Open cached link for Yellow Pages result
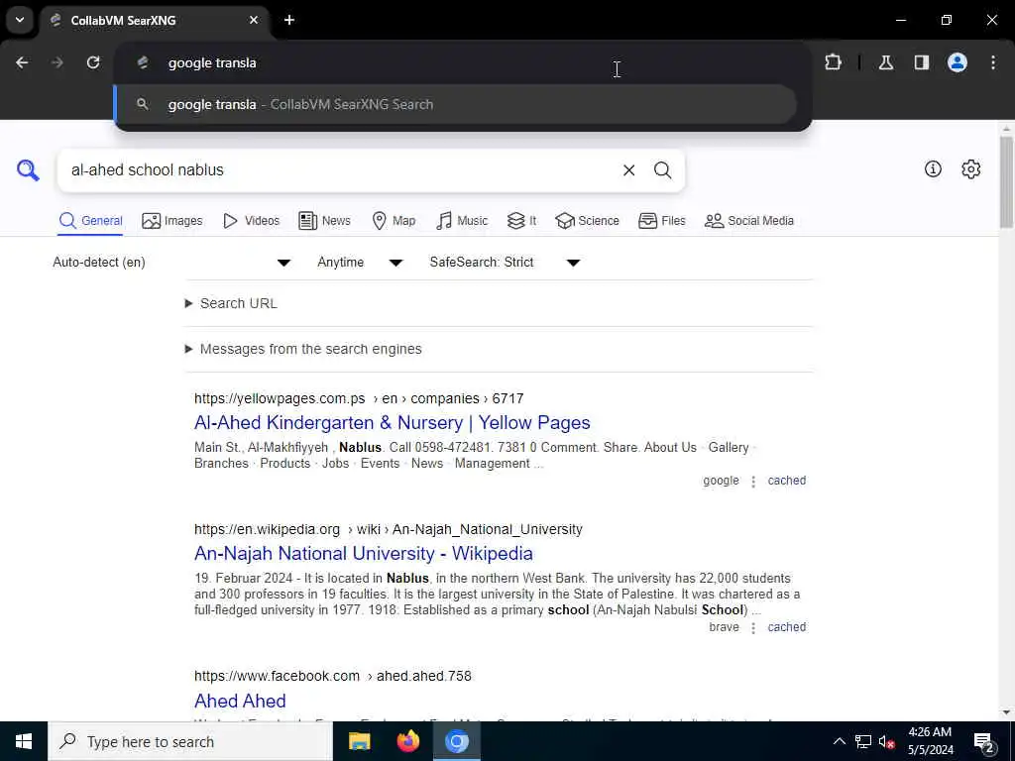The width and height of the screenshot is (1015, 761). point(786,481)
